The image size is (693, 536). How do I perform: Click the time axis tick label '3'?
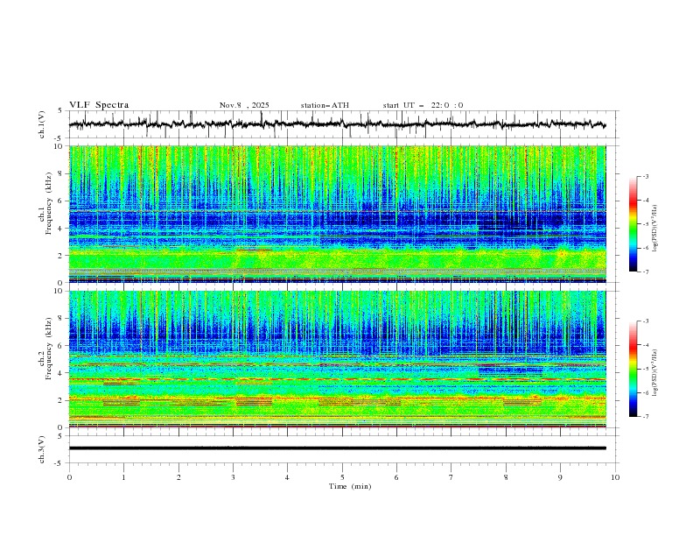pos(233,477)
